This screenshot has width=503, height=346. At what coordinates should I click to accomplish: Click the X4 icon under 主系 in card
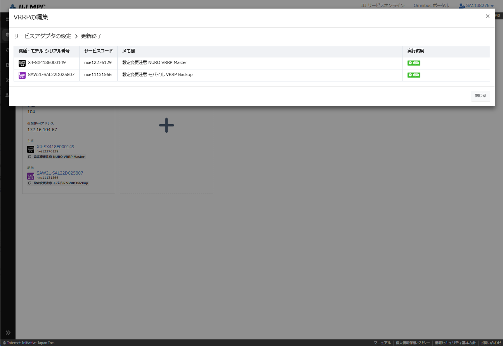coord(31,149)
